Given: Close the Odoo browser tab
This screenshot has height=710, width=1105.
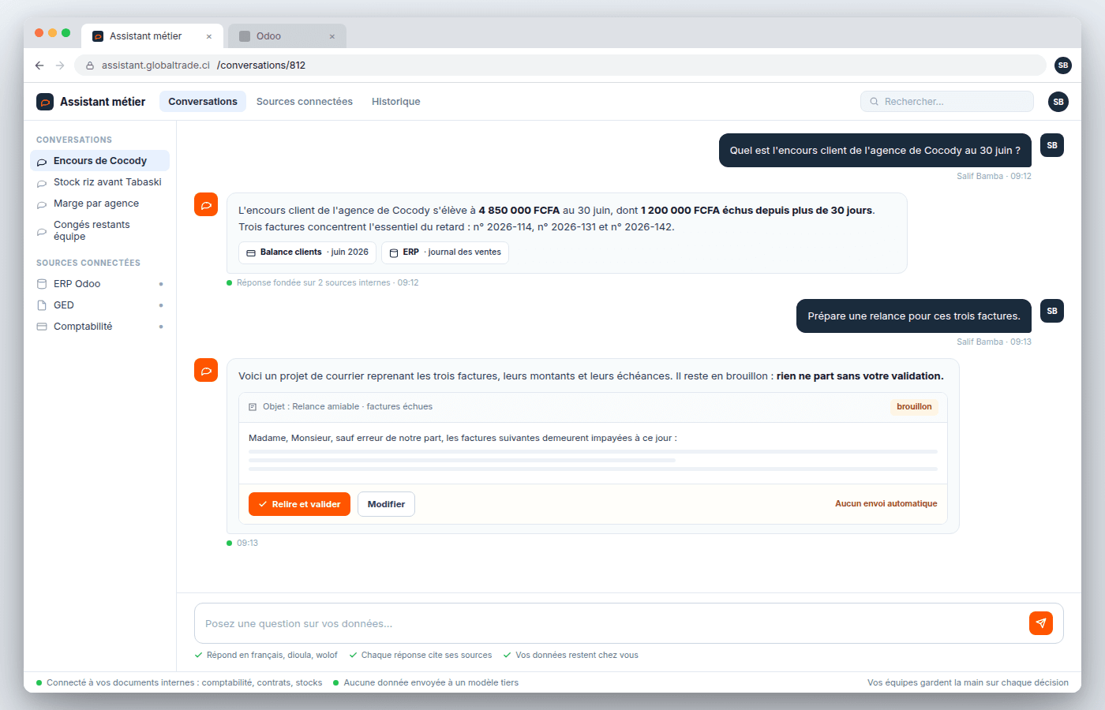Looking at the screenshot, I should [x=332, y=36].
